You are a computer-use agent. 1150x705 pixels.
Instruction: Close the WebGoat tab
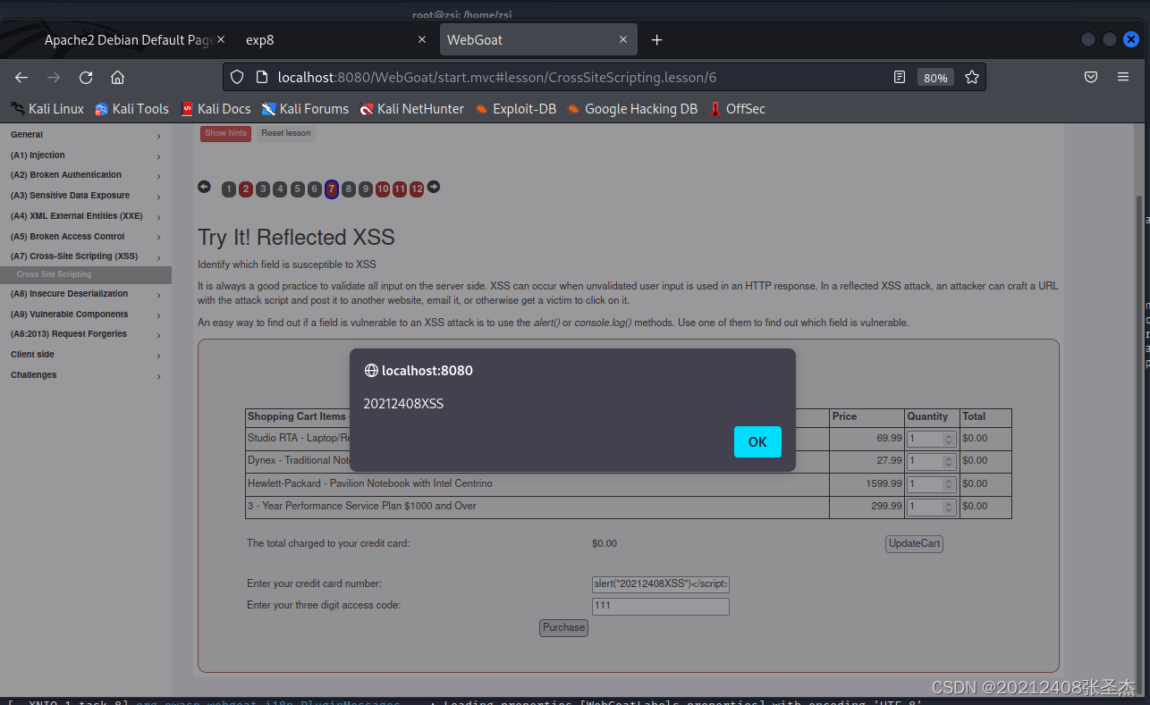point(623,39)
